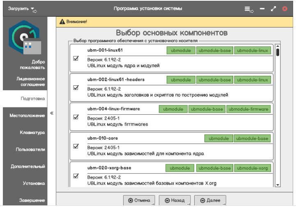Click the component list scrollbar thumb
The width and height of the screenshot is (296, 207).
point(278,52)
